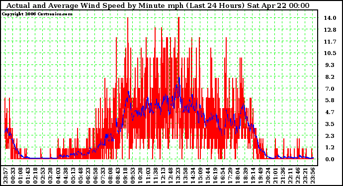Click the 09:53 time label

[x=133, y=175]
